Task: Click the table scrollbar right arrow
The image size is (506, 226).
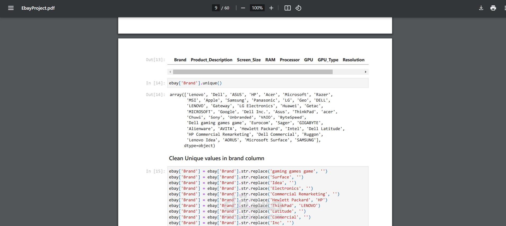Action: [365, 72]
